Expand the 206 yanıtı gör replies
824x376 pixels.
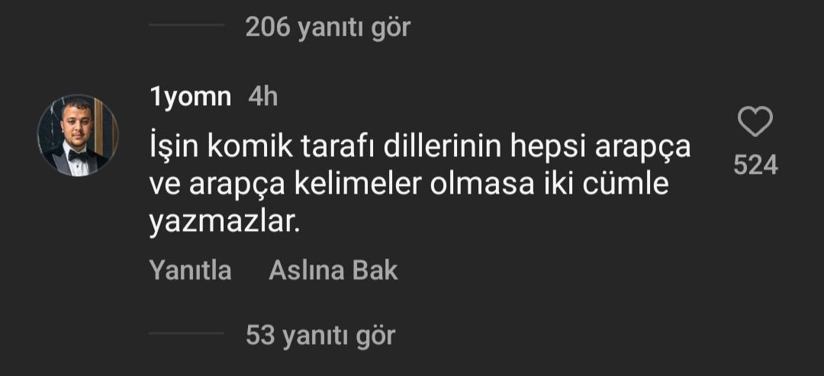coord(327,27)
